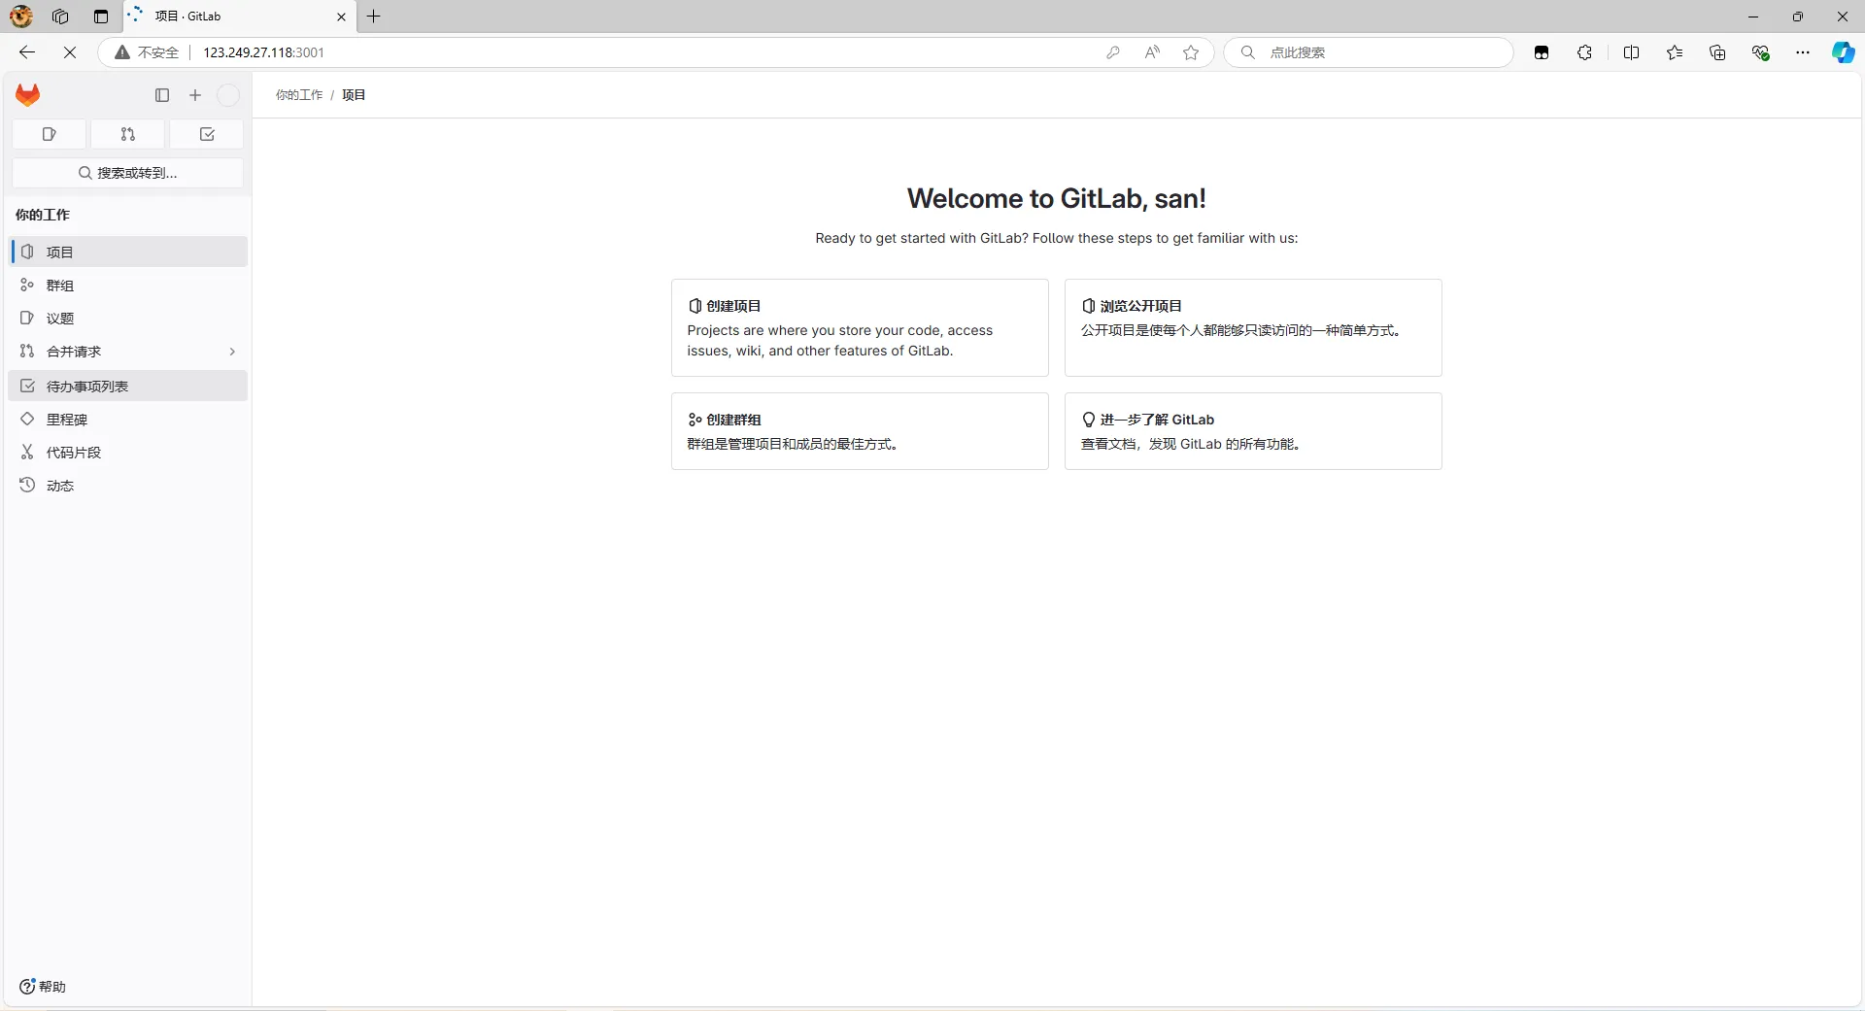Open the collections icon
Viewport: 1865px width, 1011px height.
(1717, 52)
